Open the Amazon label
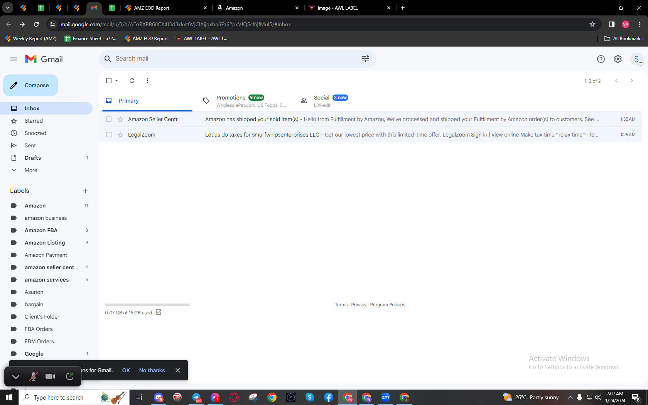This screenshot has width=648, height=405. pyautogui.click(x=46, y=206)
